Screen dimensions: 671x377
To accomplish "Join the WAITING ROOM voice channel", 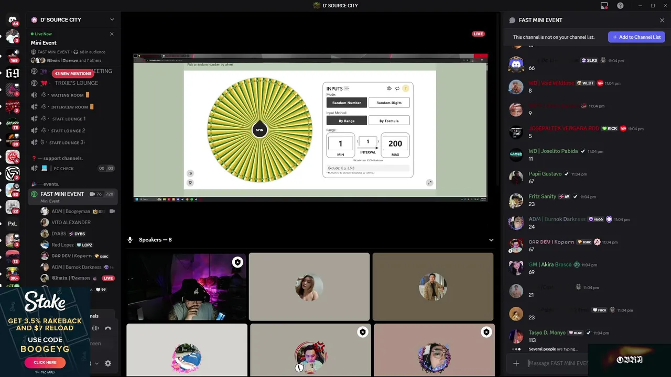I will click(67, 95).
